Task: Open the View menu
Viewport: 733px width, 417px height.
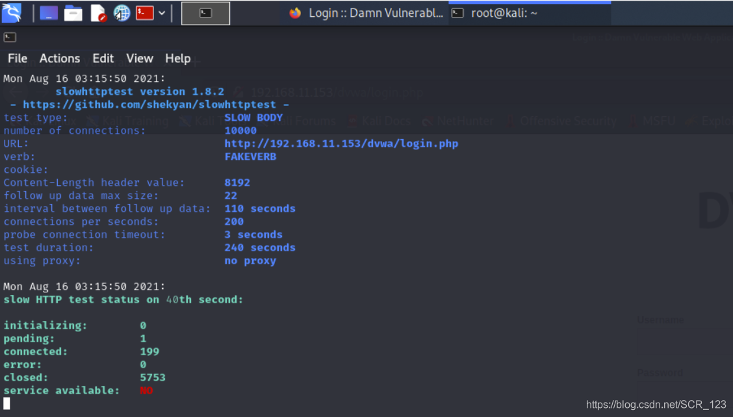Action: pyautogui.click(x=139, y=58)
